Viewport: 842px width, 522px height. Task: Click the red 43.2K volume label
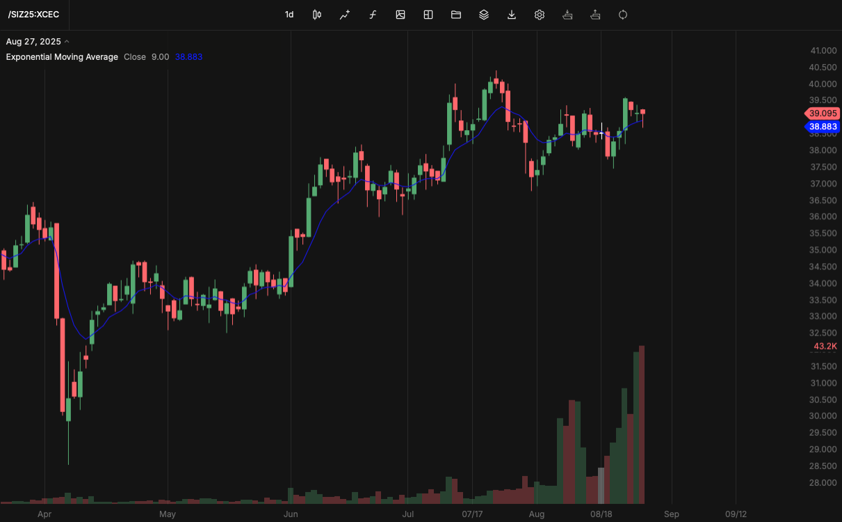824,346
